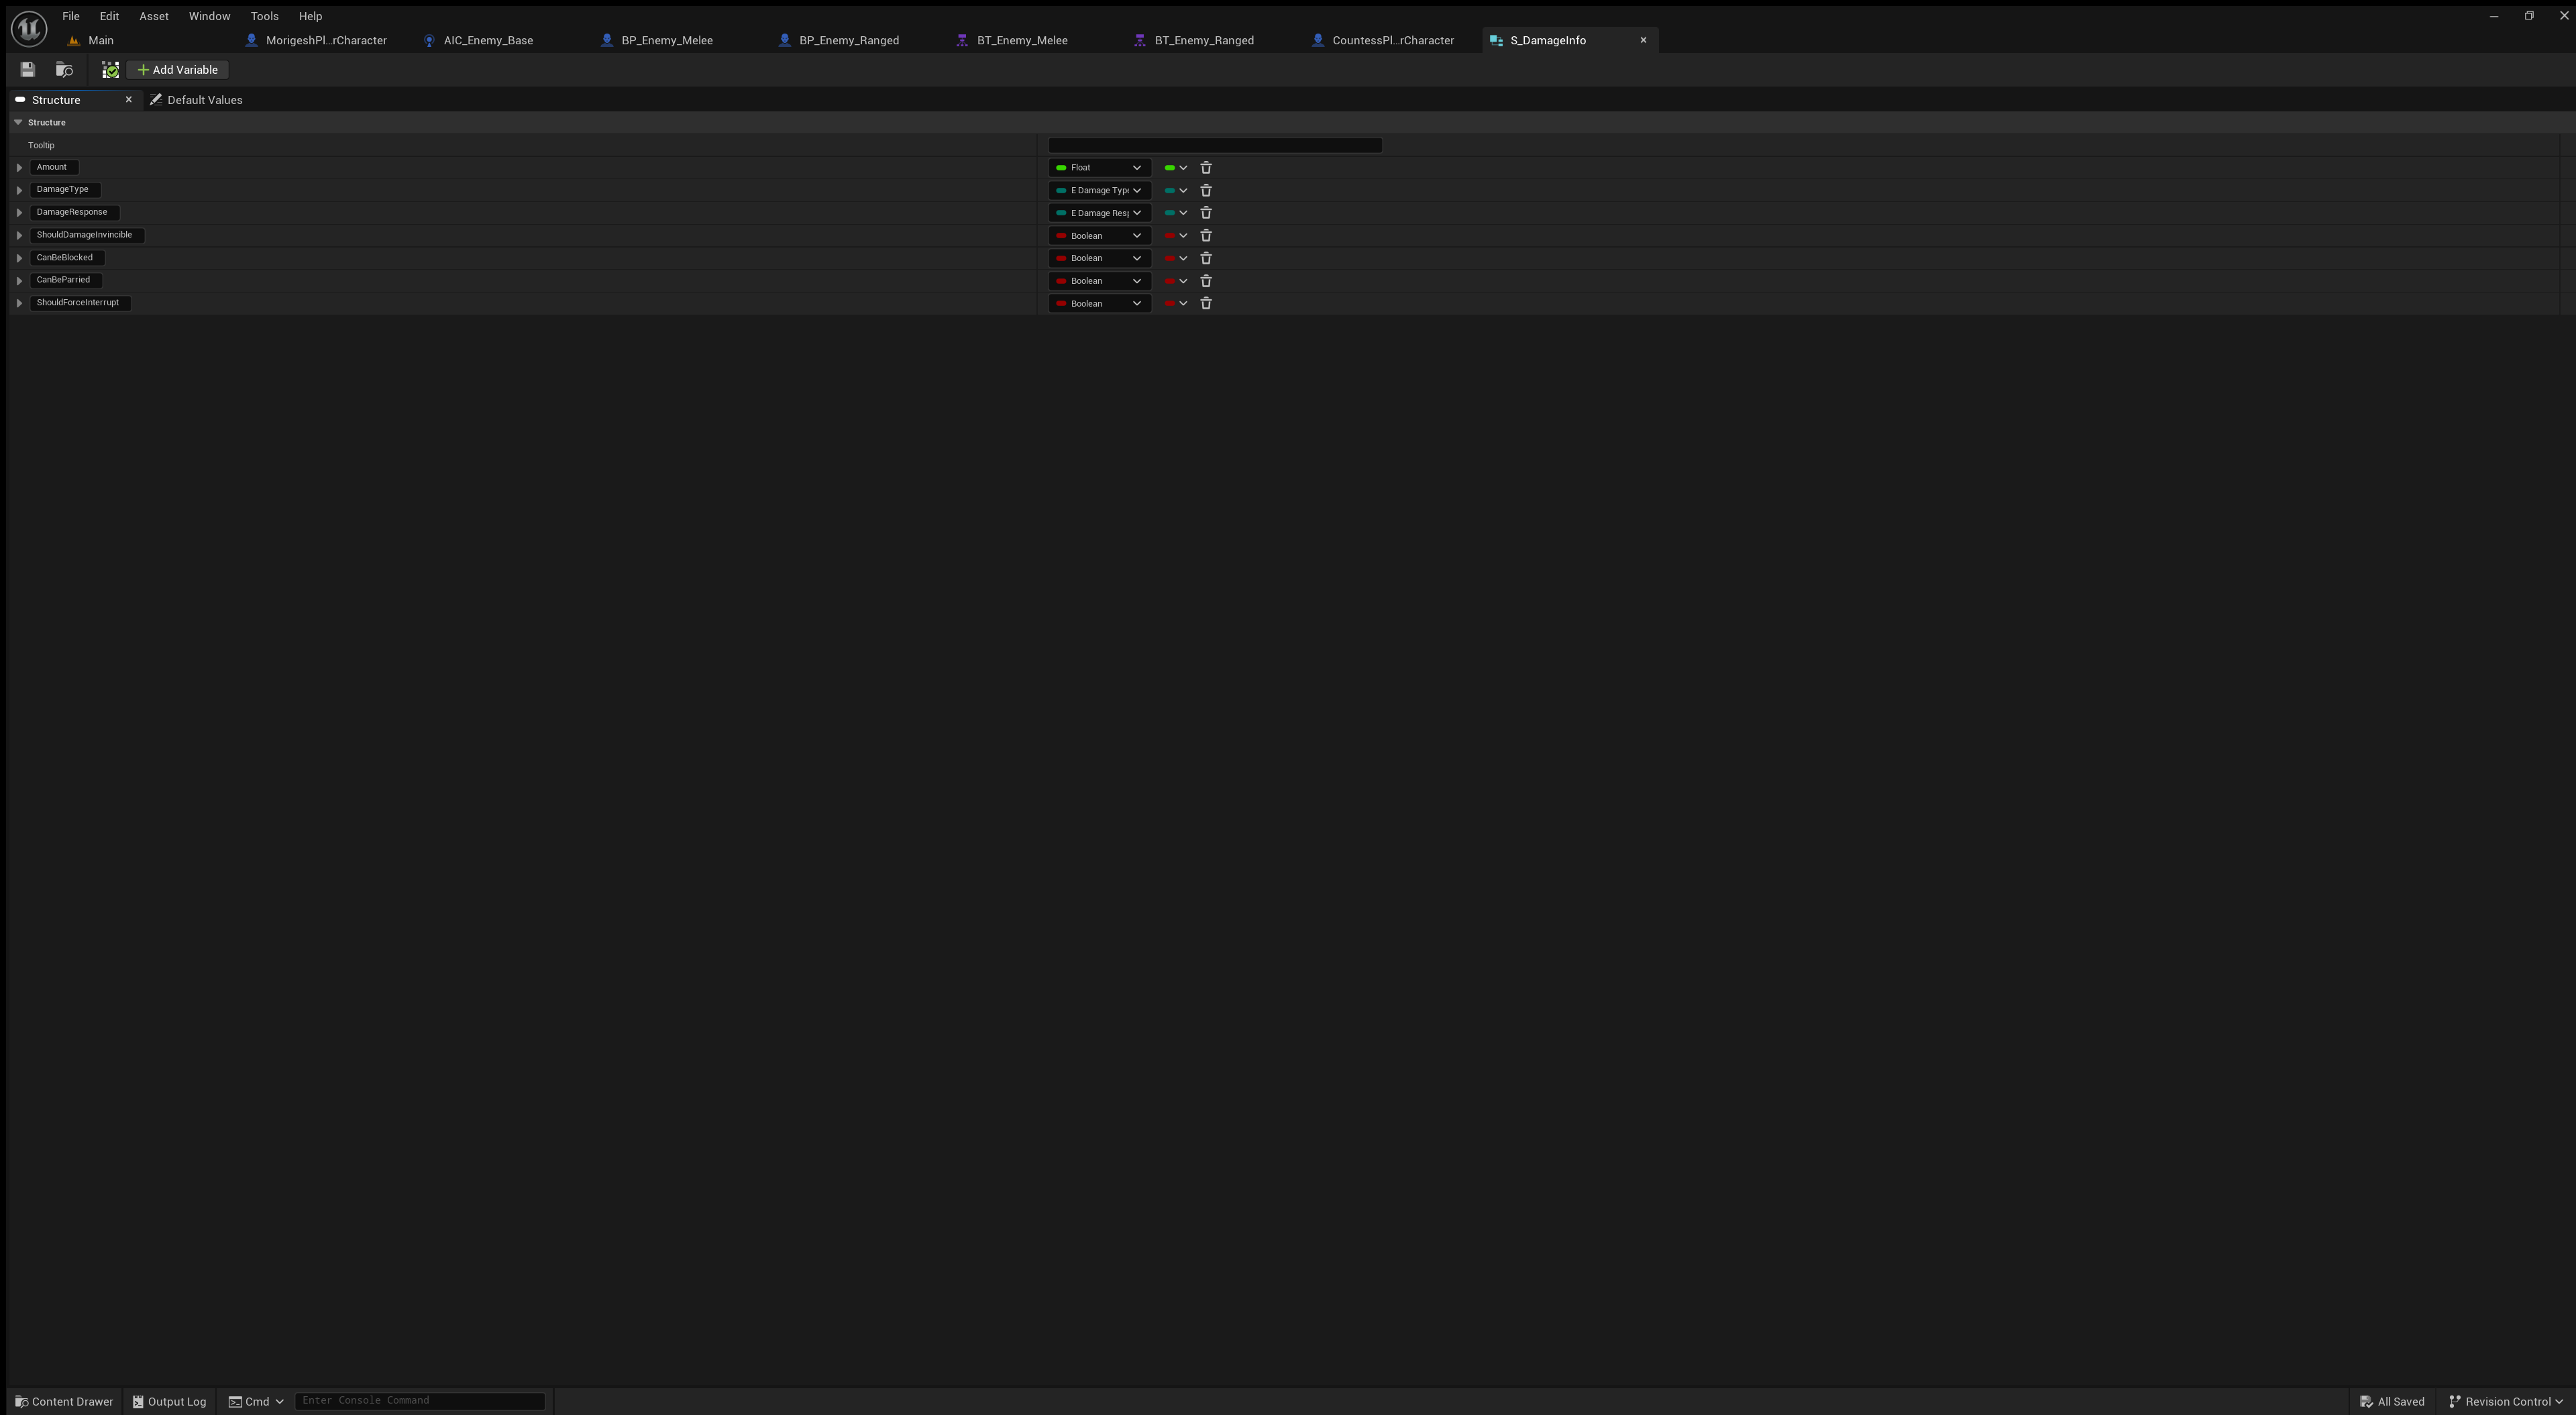Click the Add Variable button

[x=178, y=70]
